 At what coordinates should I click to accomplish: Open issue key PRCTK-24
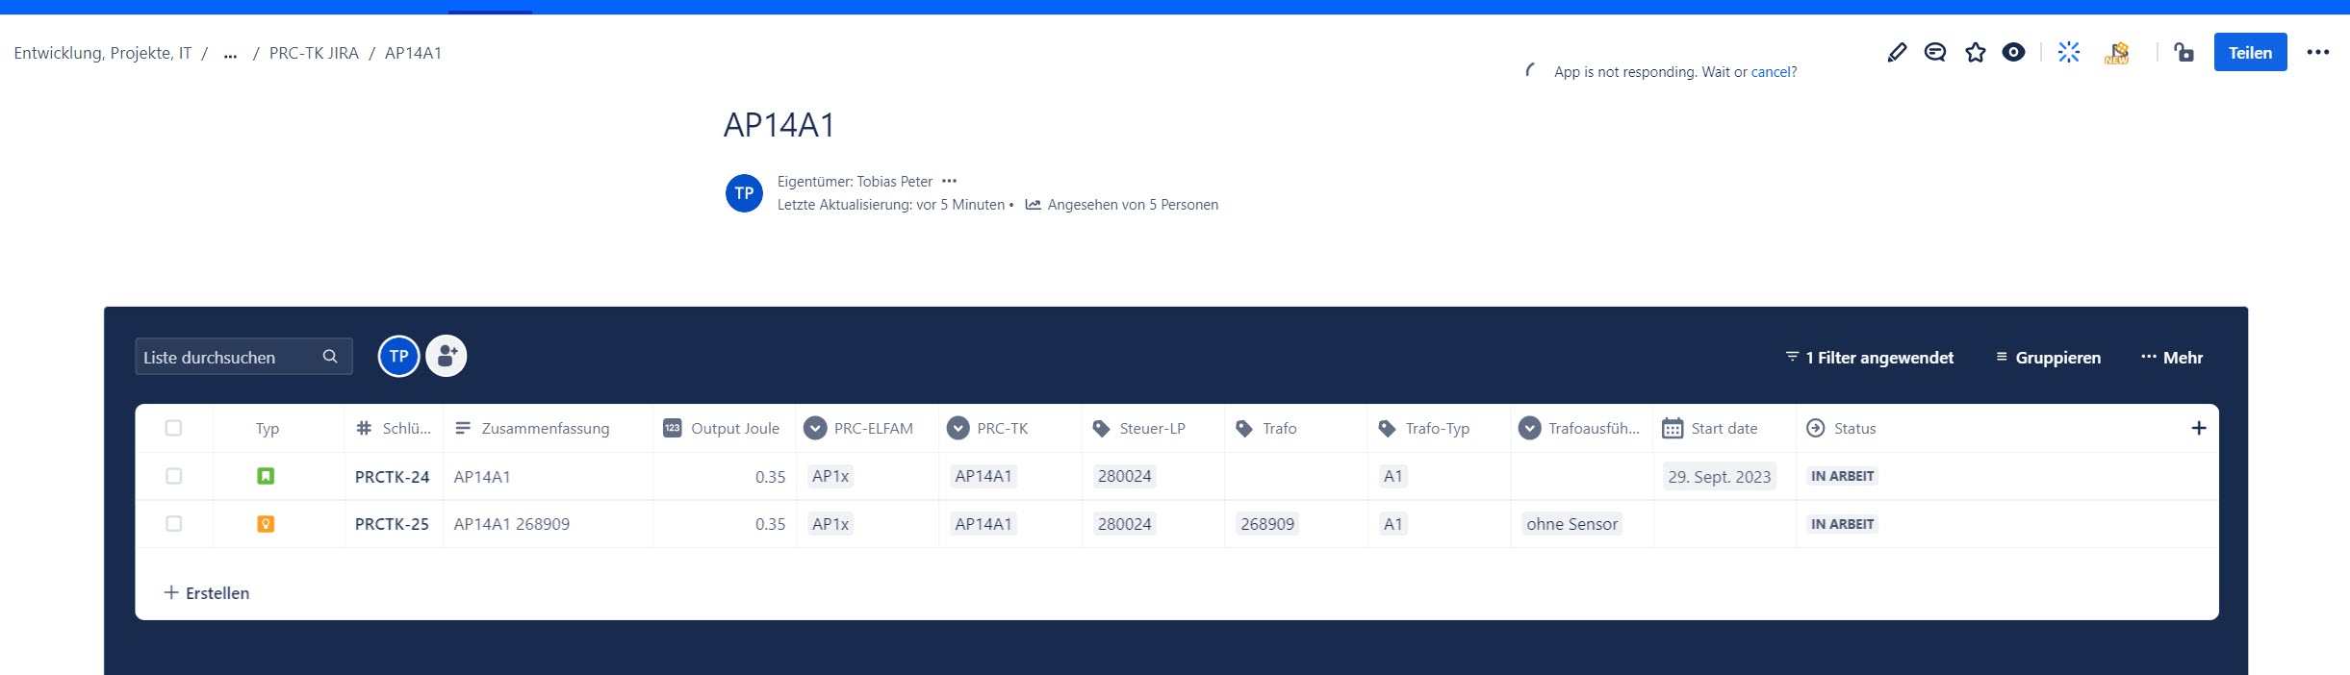tap(392, 477)
